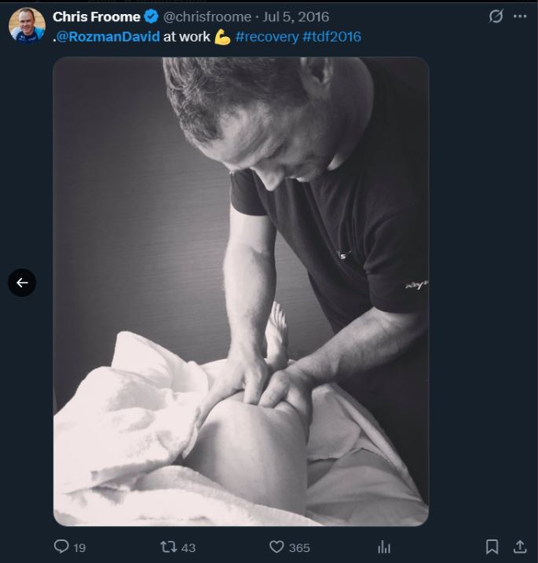Click the Chris Froome display name
Image resolution: width=538 pixels, height=563 pixels.
tap(97, 16)
